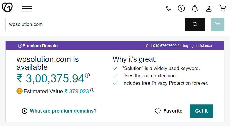Click the Call 040 67607600 assistance text

tap(179, 46)
